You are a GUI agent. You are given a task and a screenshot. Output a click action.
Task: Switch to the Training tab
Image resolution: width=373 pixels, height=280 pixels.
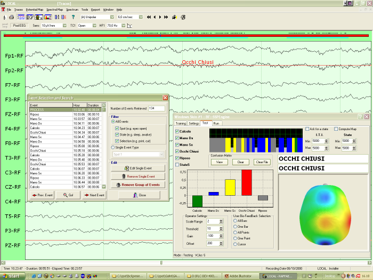(181, 123)
